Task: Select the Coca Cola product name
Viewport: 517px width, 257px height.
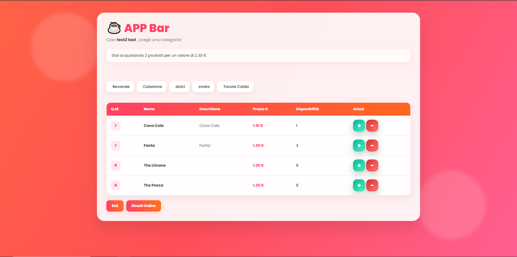Action: 153,126
